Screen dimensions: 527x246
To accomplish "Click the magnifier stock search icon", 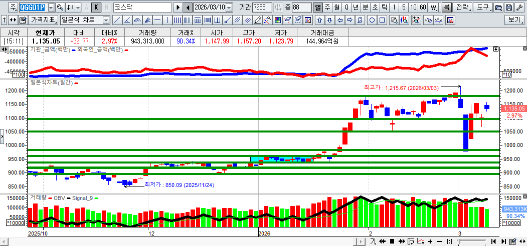I will 60,7.
